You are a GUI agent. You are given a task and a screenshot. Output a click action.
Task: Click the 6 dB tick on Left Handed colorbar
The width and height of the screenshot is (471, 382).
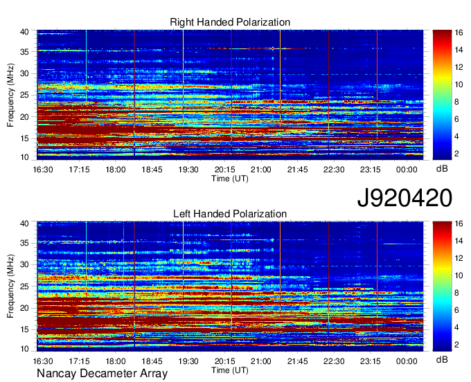(x=456, y=310)
